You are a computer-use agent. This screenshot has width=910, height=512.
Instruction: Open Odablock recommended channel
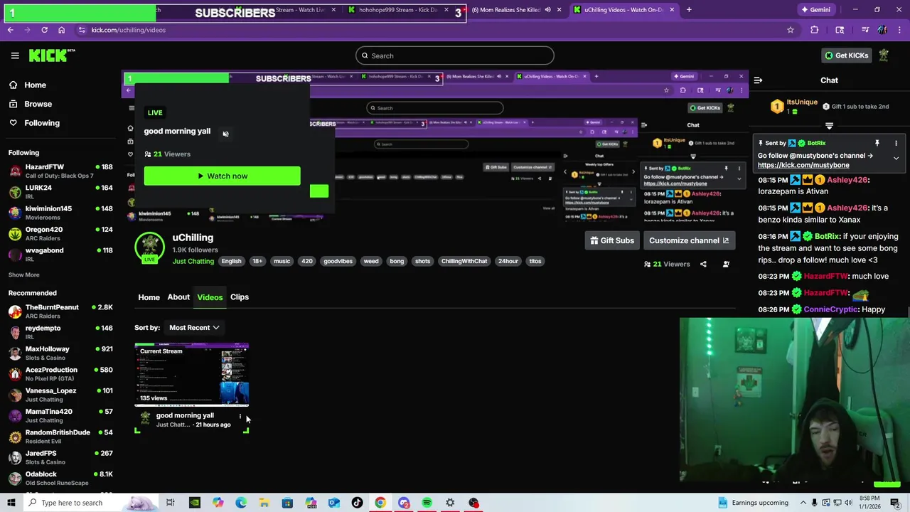coord(61,478)
